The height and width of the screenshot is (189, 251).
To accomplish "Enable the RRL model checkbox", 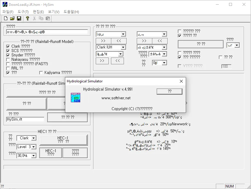I will (x=8, y=68).
